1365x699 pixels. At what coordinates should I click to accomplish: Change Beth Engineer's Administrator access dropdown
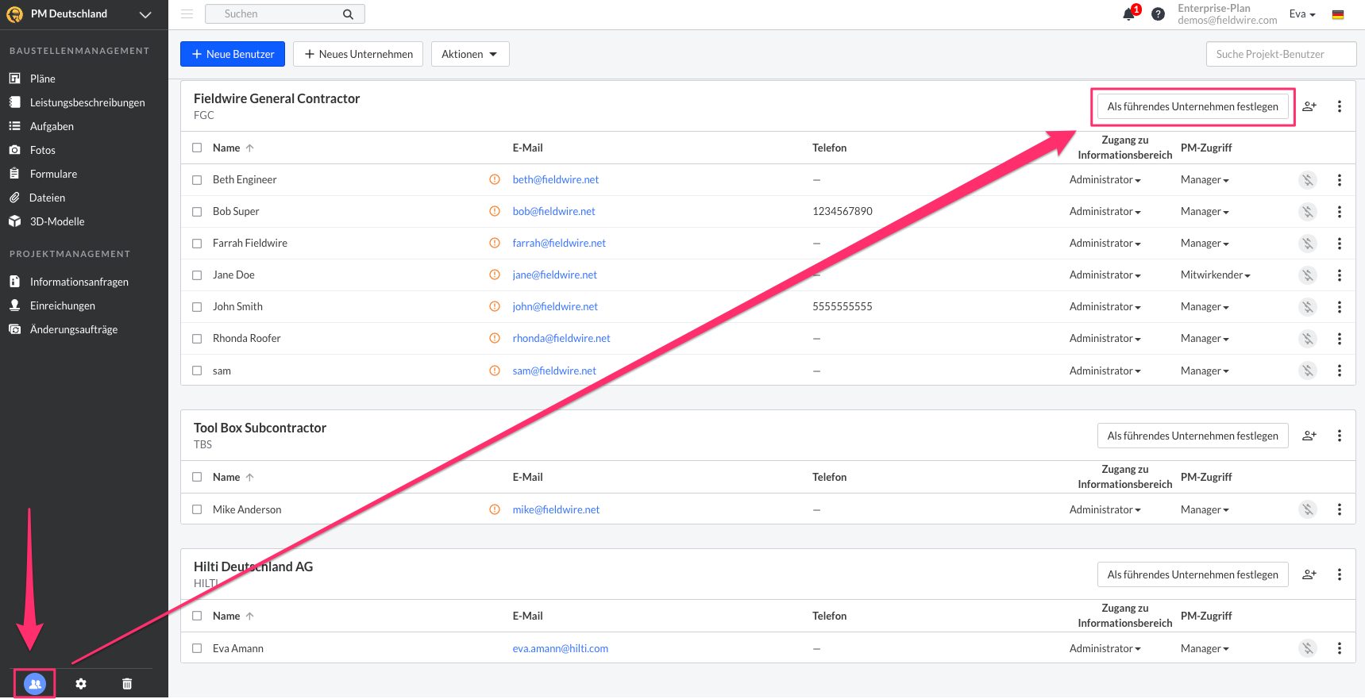tap(1105, 180)
